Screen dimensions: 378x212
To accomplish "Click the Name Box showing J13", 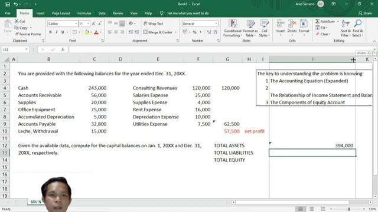I will [15, 49].
